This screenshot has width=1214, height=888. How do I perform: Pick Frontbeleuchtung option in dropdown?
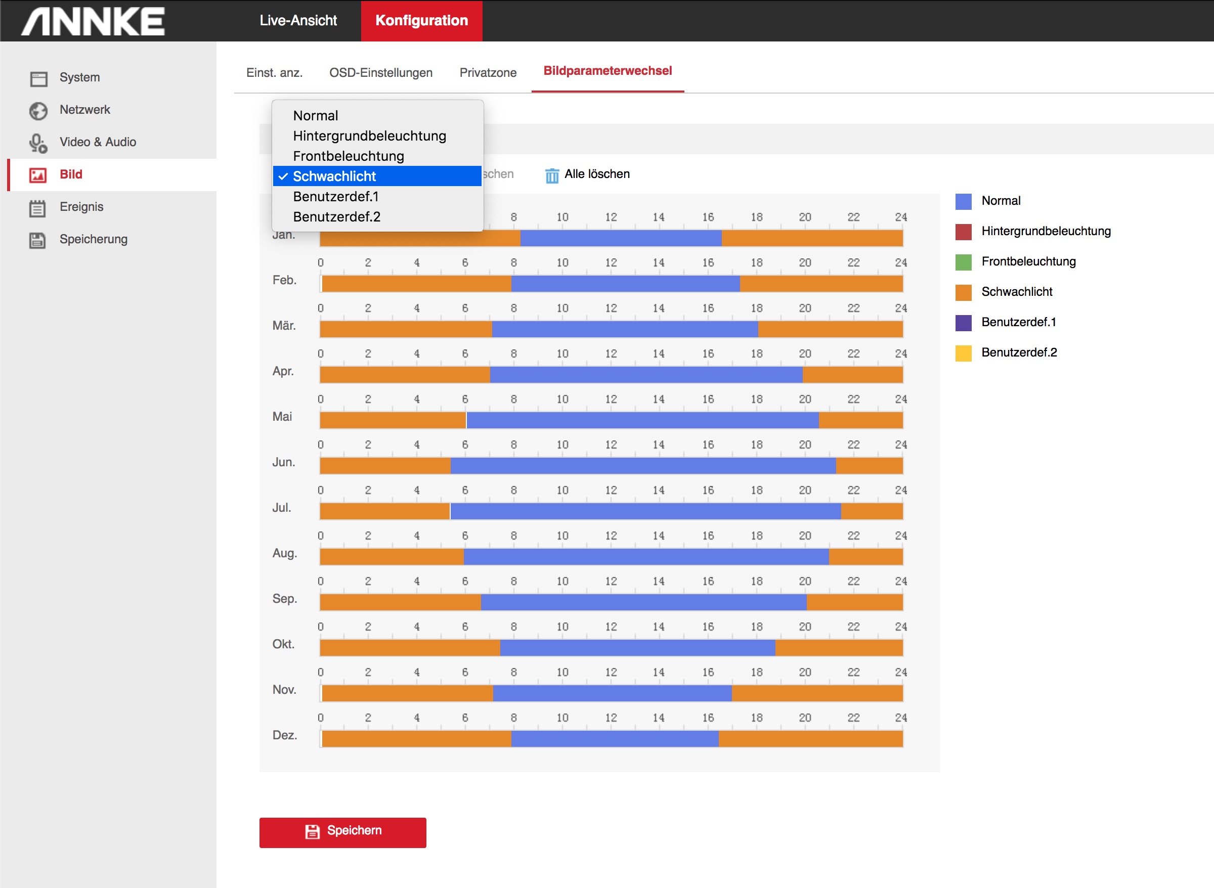[349, 156]
